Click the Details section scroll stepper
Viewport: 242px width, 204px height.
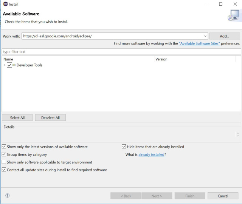point(237,134)
